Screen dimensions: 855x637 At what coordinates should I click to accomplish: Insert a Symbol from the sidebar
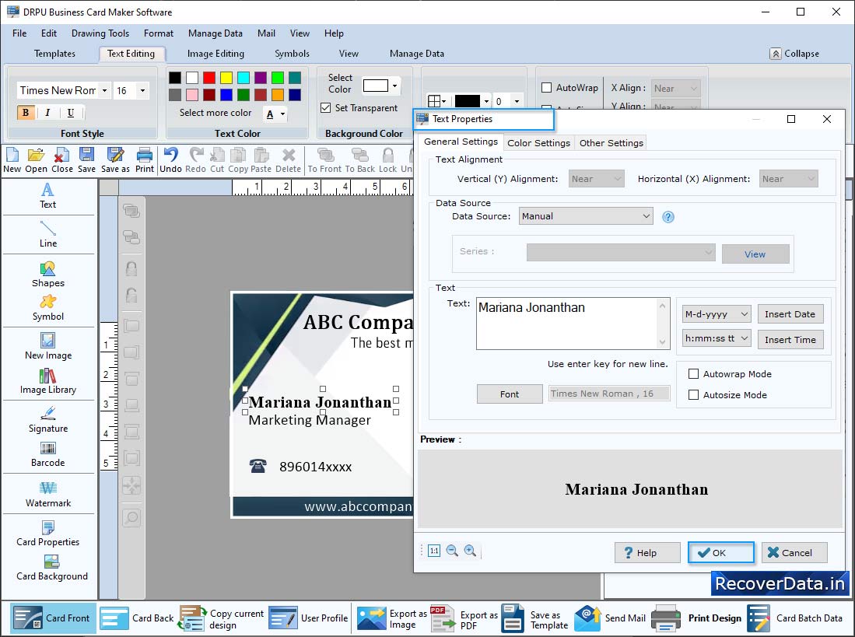click(48, 308)
